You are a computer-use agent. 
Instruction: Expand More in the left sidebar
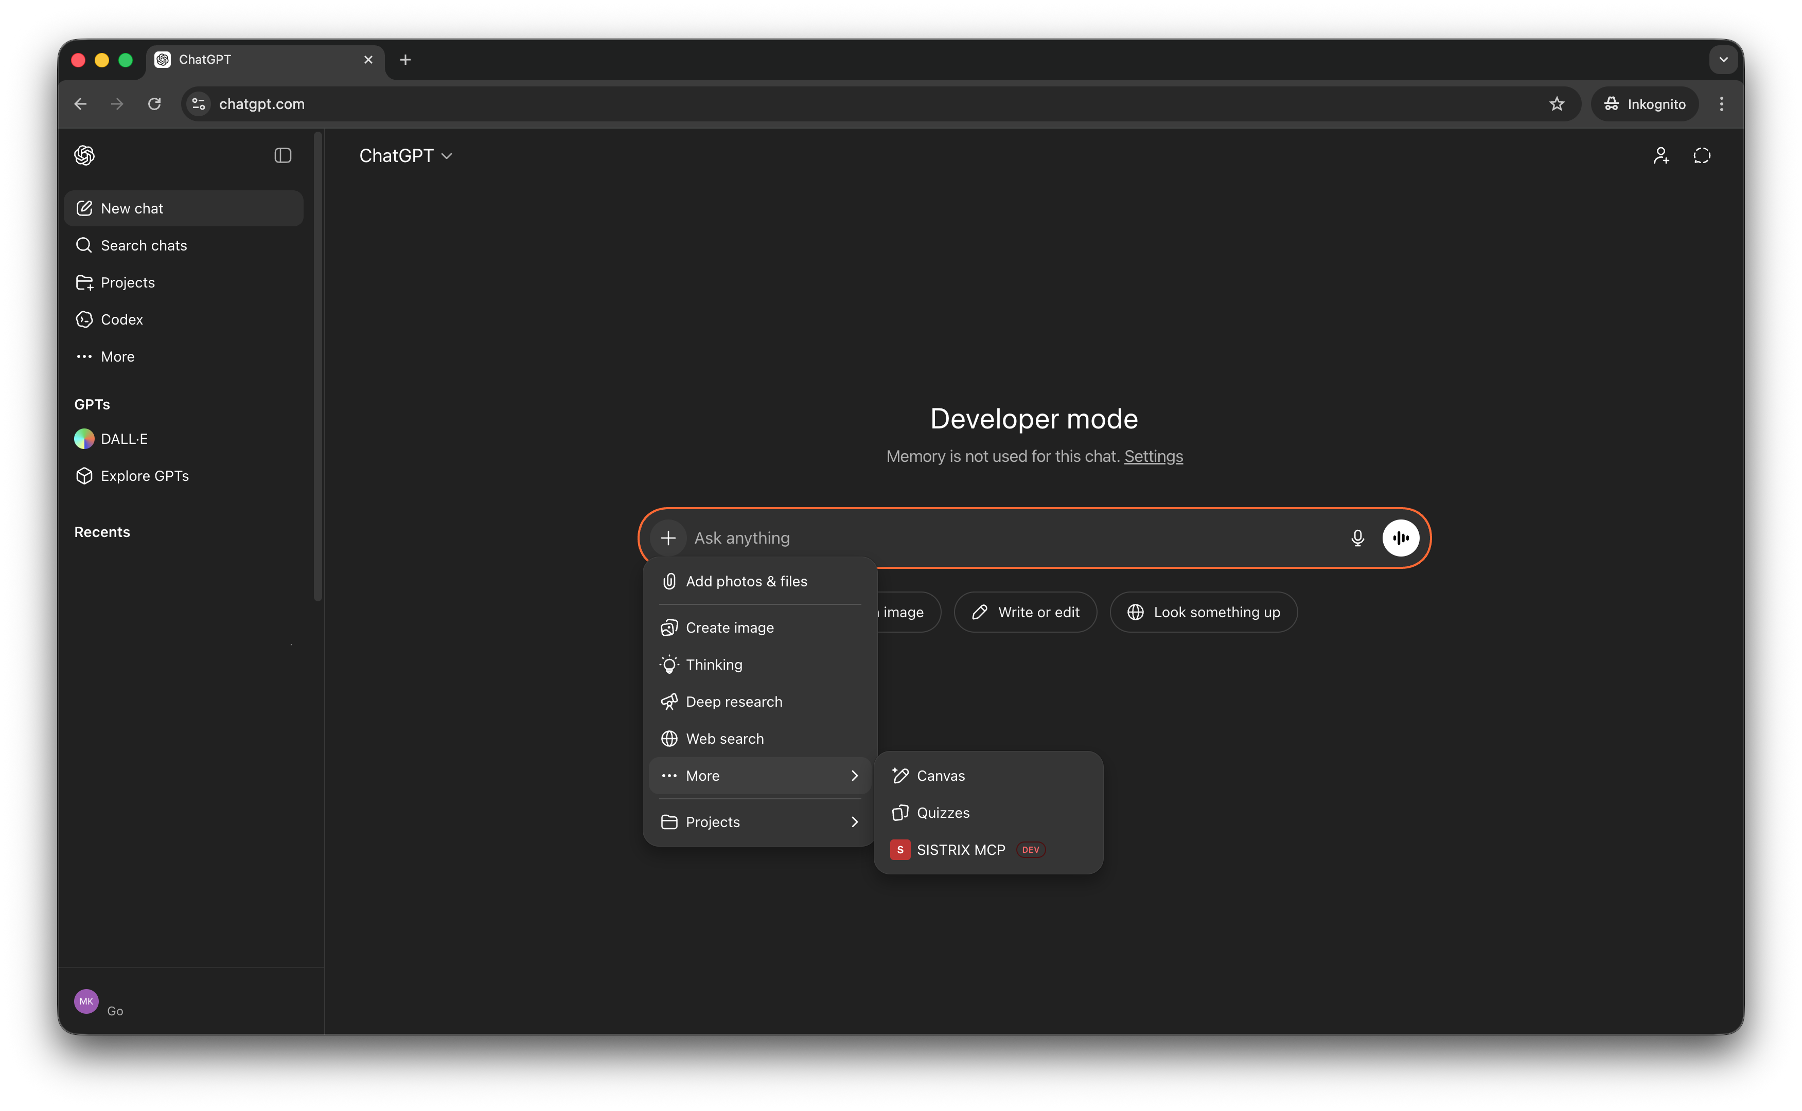pyautogui.click(x=117, y=356)
